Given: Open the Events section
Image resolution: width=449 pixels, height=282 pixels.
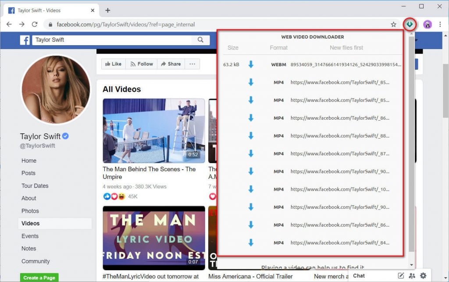Looking at the screenshot, I should pos(30,236).
